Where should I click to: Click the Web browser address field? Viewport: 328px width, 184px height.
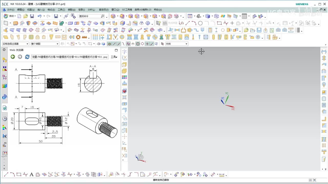[70, 57]
